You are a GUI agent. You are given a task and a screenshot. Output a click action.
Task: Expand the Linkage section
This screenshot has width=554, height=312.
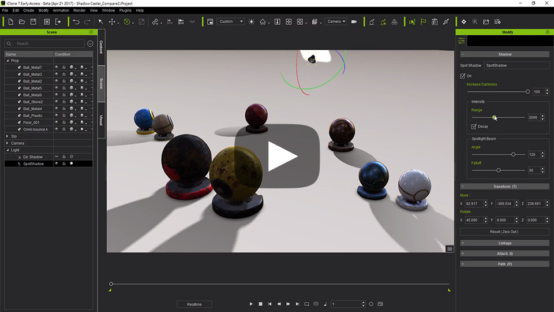click(x=504, y=243)
